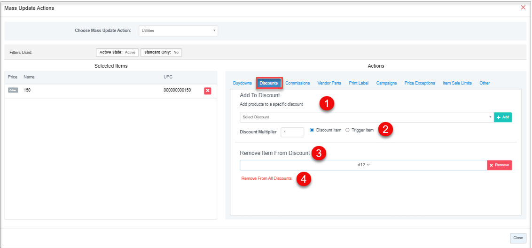Screen dimensions: 532x248
Task: Switch to the Price Exceptions tab
Action: point(420,83)
